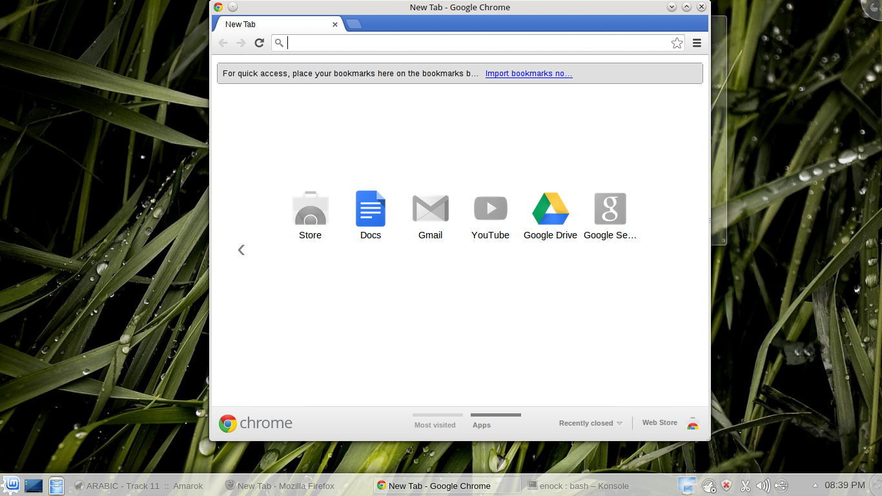This screenshot has width=882, height=496.
Task: Maximize the Chrome window
Action: [x=686, y=7]
